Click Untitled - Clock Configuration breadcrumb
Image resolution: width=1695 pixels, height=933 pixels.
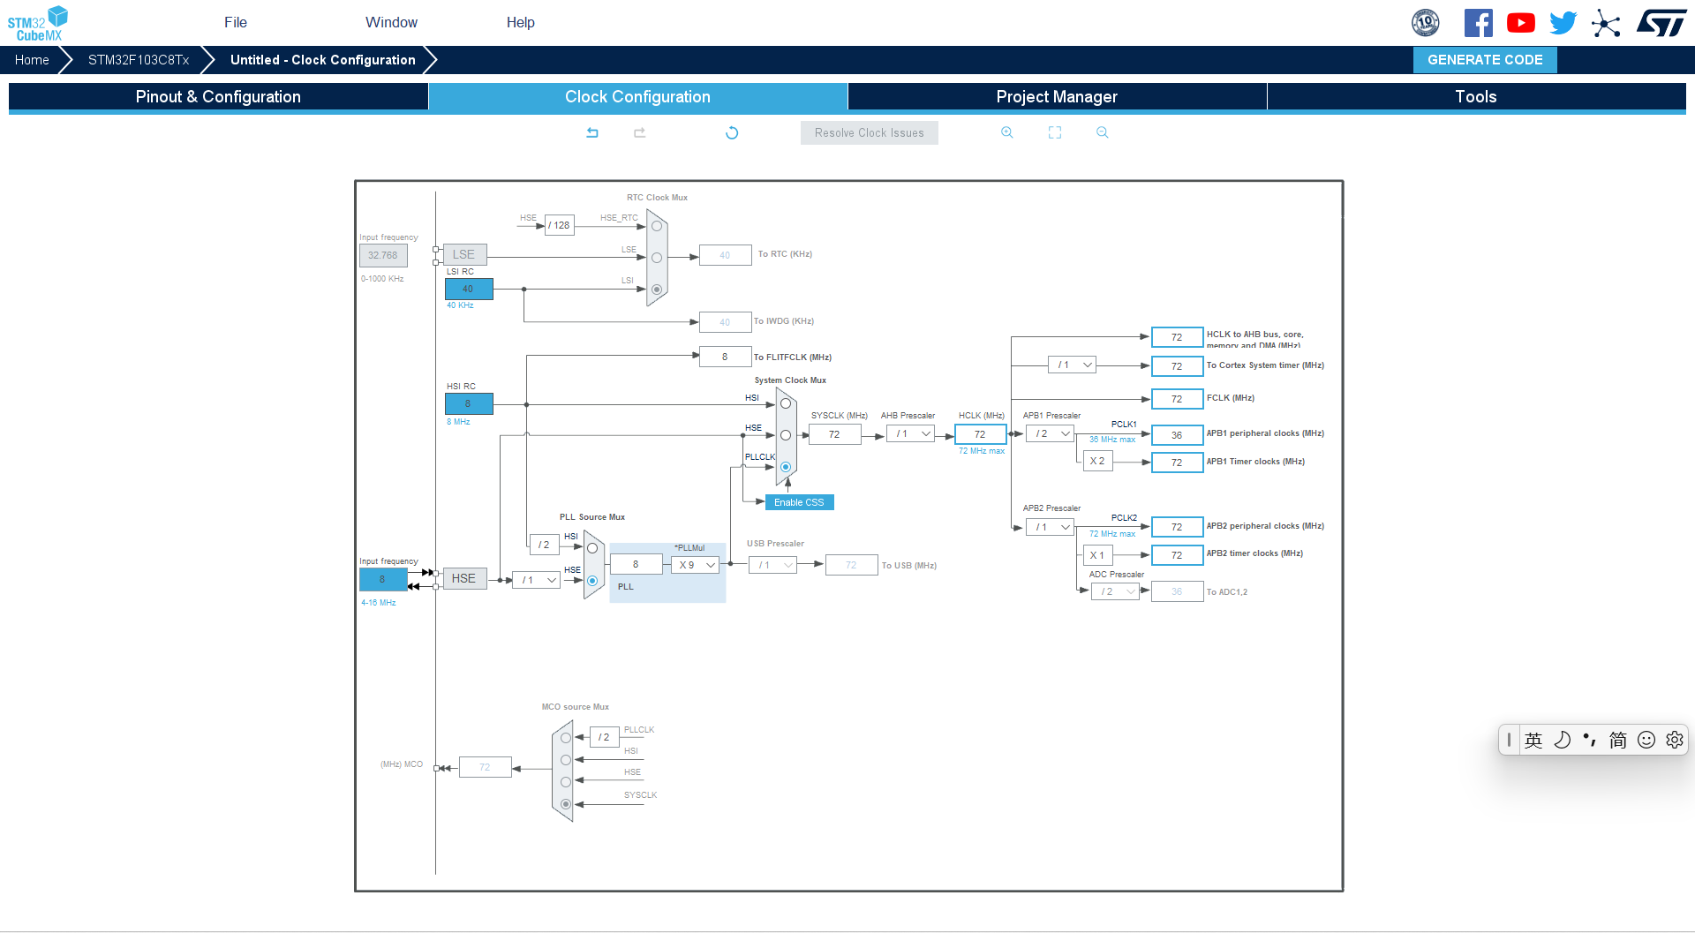pos(322,60)
